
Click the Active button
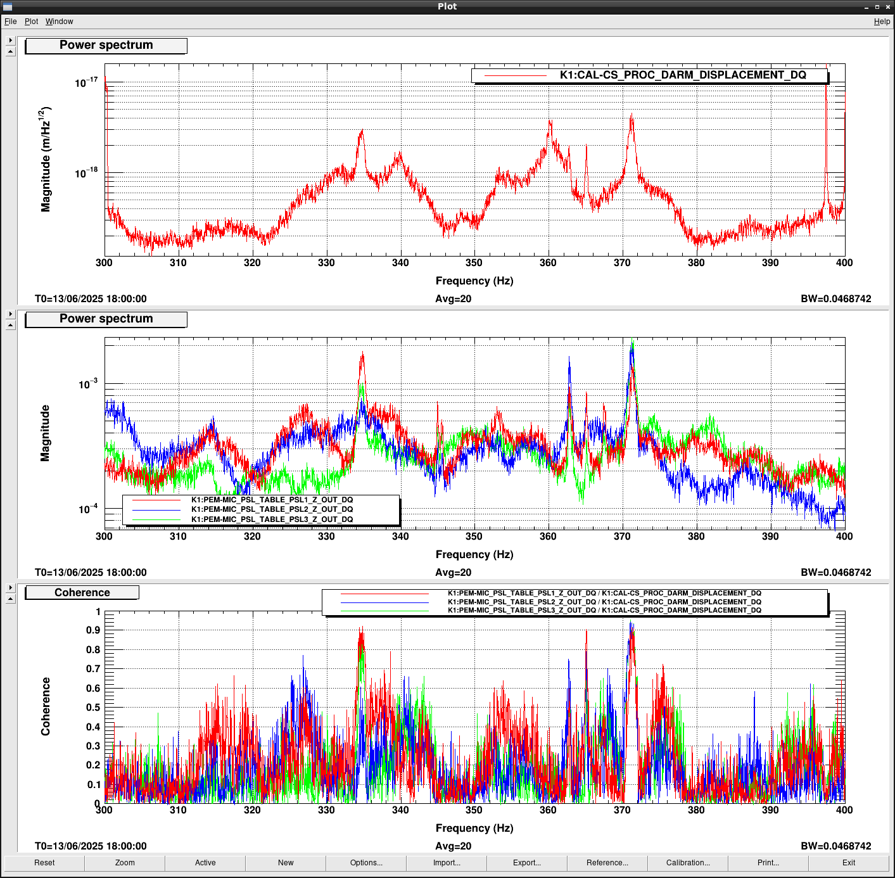205,863
